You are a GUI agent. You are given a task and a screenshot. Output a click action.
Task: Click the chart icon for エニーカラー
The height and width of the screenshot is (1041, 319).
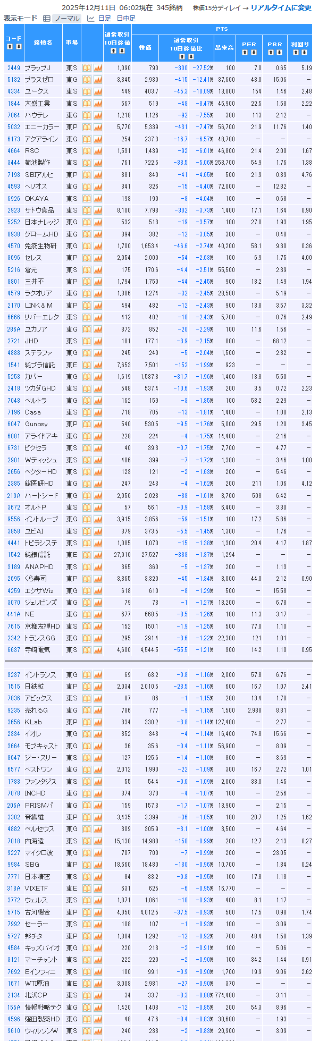coord(98,128)
